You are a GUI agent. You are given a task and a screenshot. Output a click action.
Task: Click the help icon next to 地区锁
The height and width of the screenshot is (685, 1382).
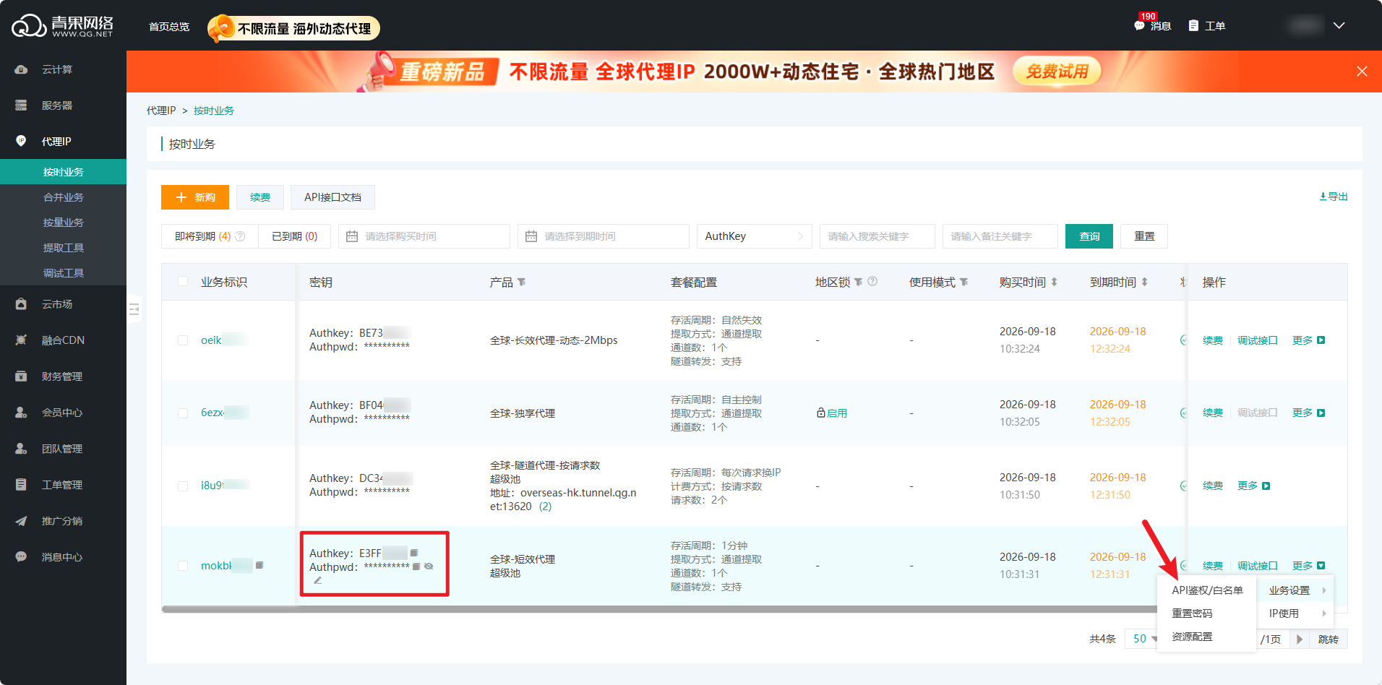pyautogui.click(x=872, y=281)
